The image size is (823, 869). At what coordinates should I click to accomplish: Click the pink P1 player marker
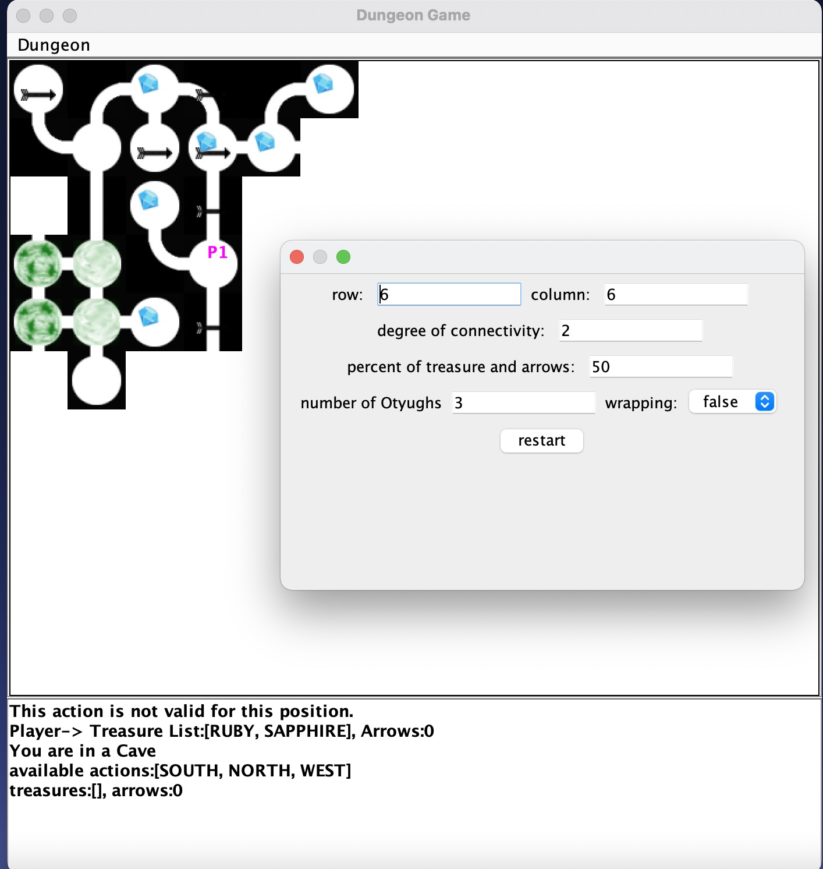click(217, 252)
